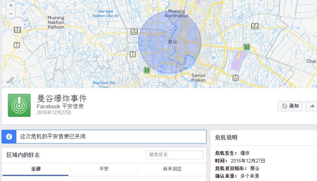Click the 危机发生: 爆炸 line
Image resolution: width=317 pixels, height=181 pixels.
pyautogui.click(x=232, y=153)
